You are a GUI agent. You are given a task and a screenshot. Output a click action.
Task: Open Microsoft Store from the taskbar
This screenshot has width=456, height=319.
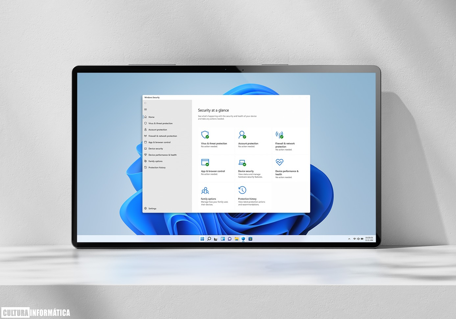click(x=251, y=239)
